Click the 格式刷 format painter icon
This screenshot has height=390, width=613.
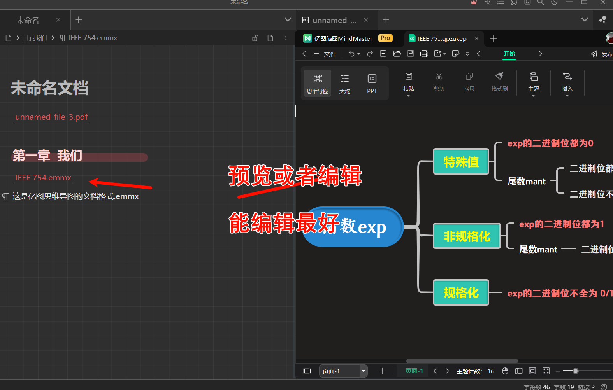499,80
